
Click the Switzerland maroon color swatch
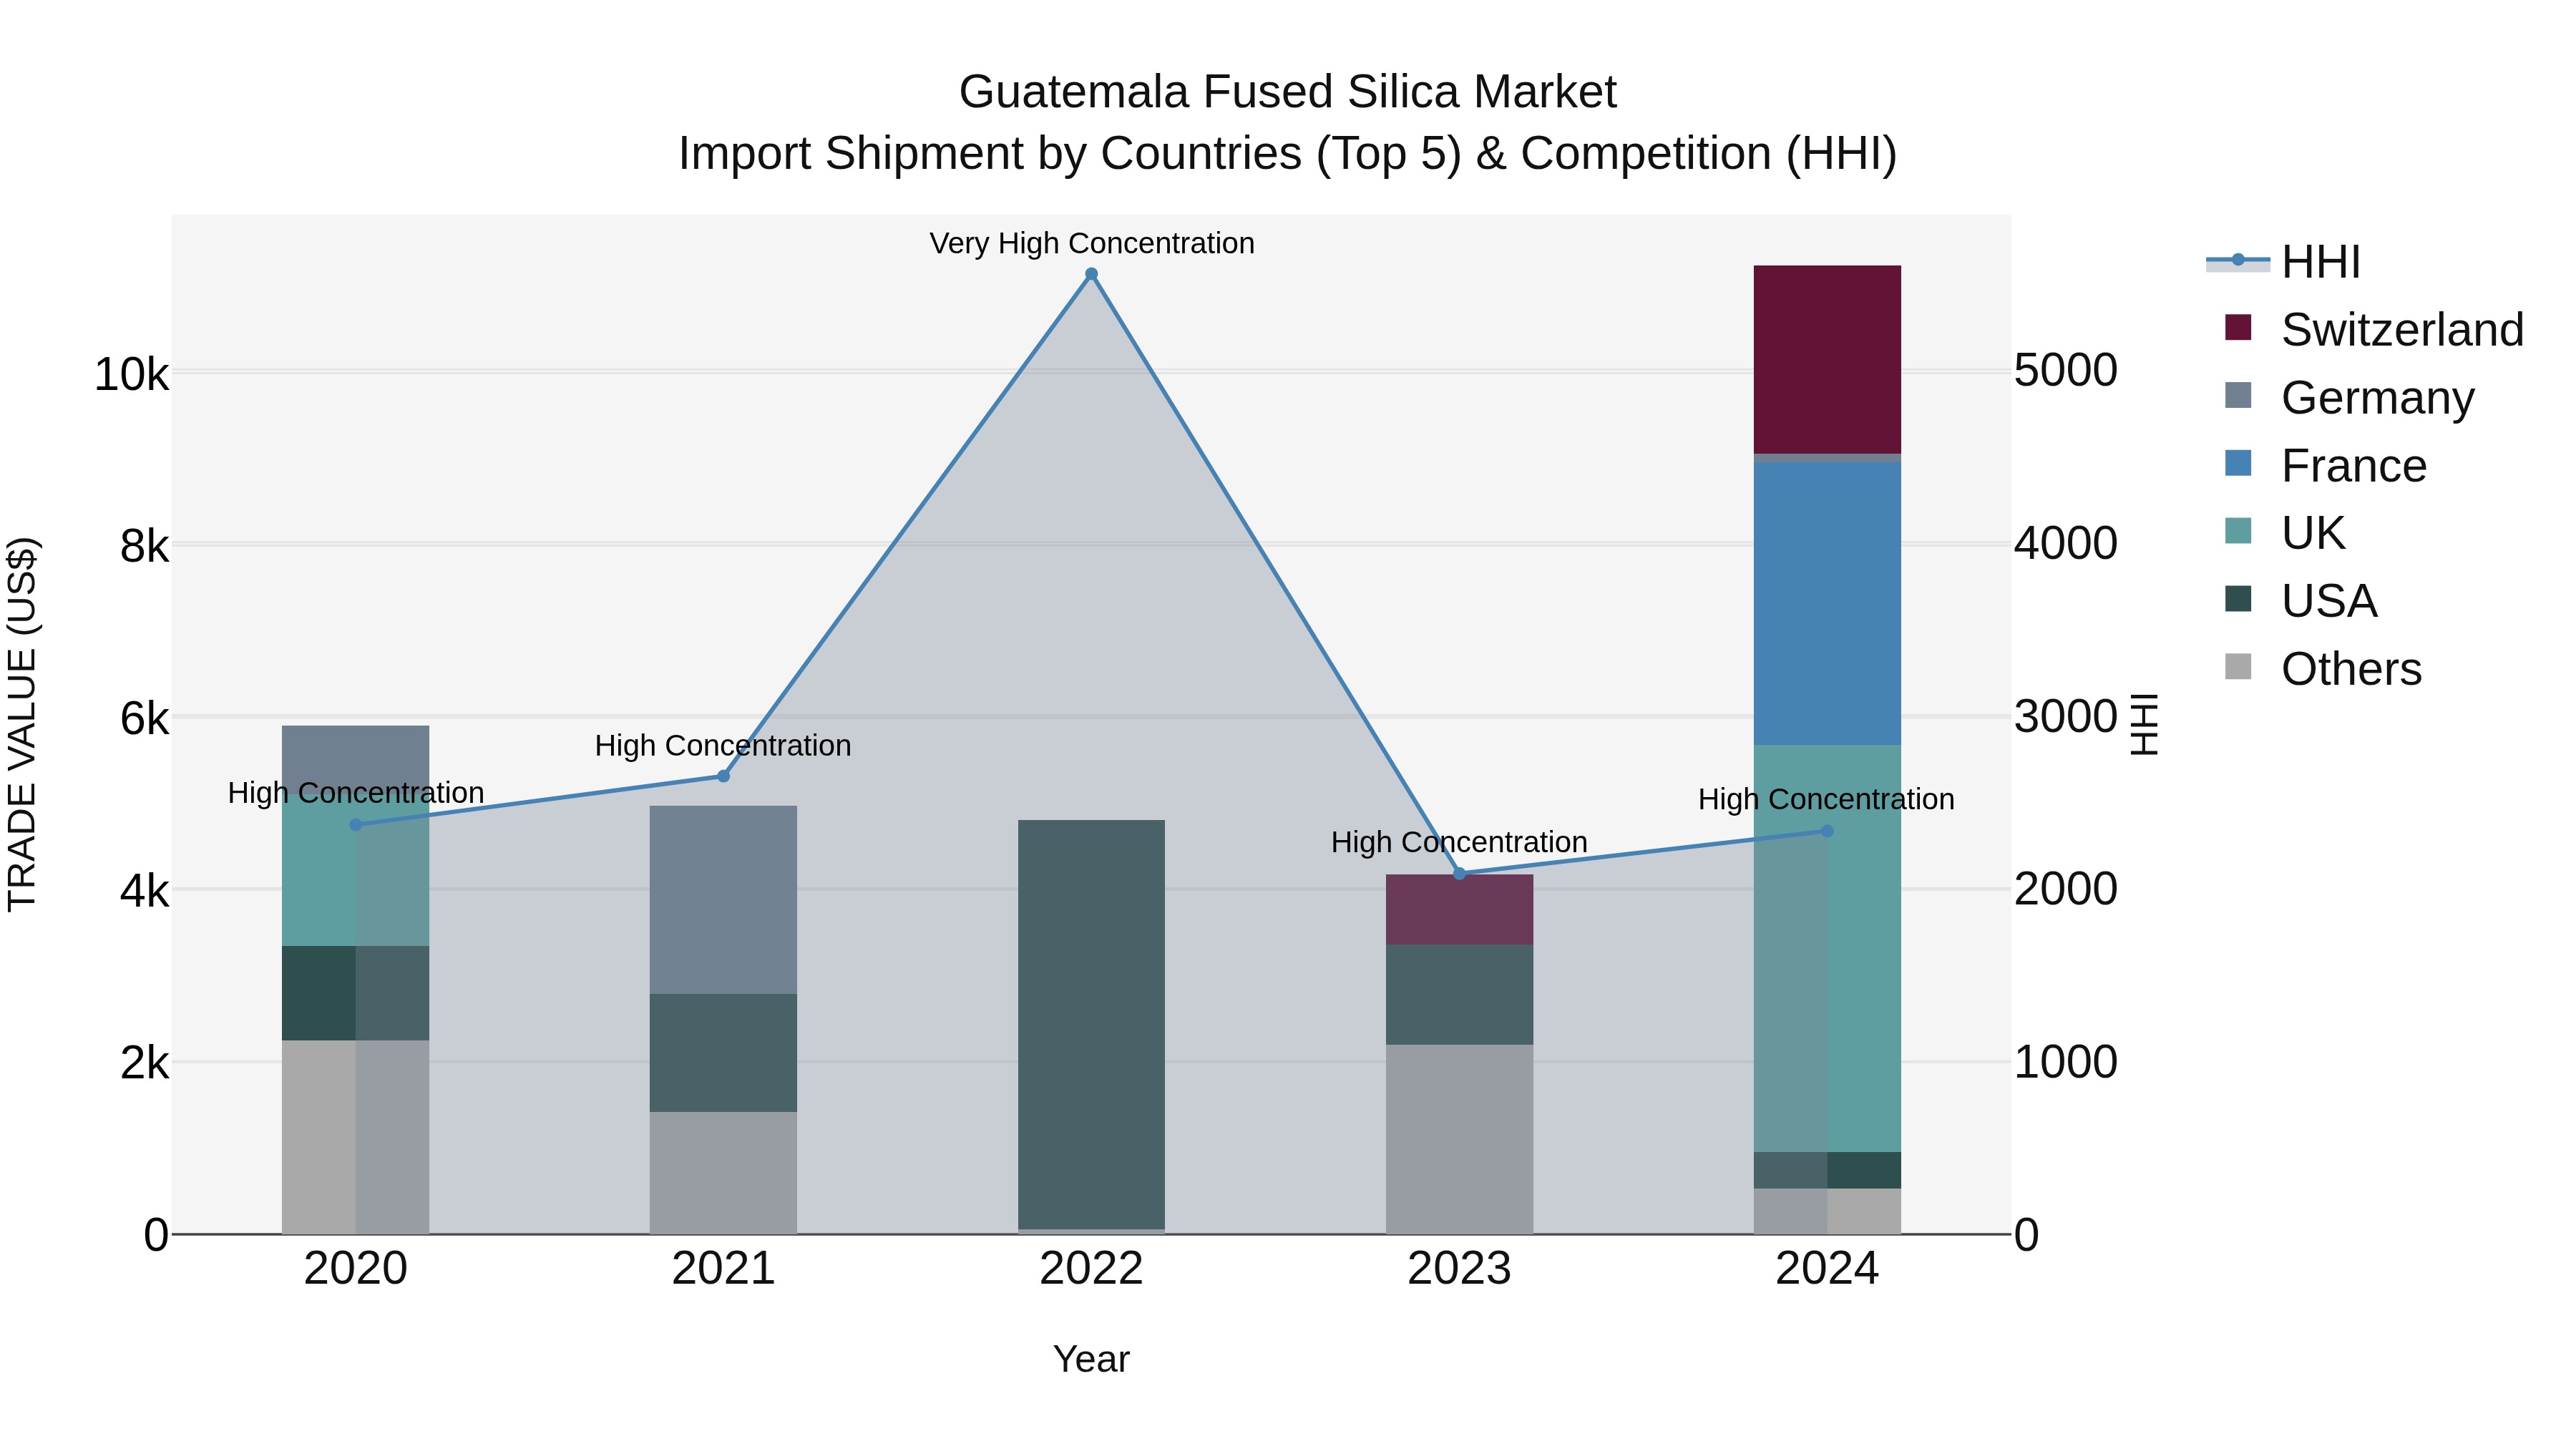pyautogui.click(x=2238, y=327)
